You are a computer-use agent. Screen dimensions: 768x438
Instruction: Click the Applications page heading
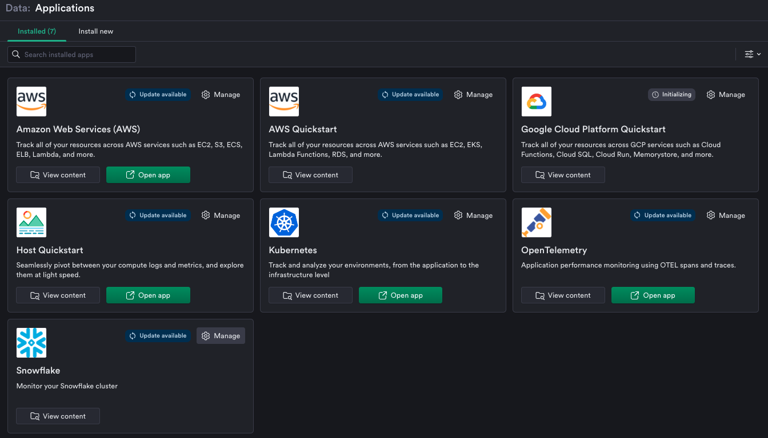click(x=65, y=8)
